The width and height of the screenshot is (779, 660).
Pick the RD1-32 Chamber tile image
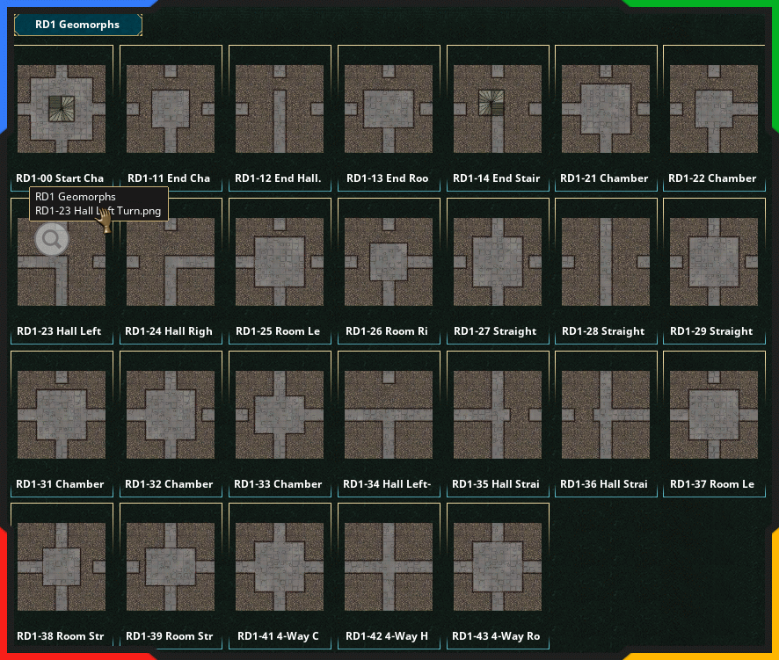pyautogui.click(x=171, y=415)
